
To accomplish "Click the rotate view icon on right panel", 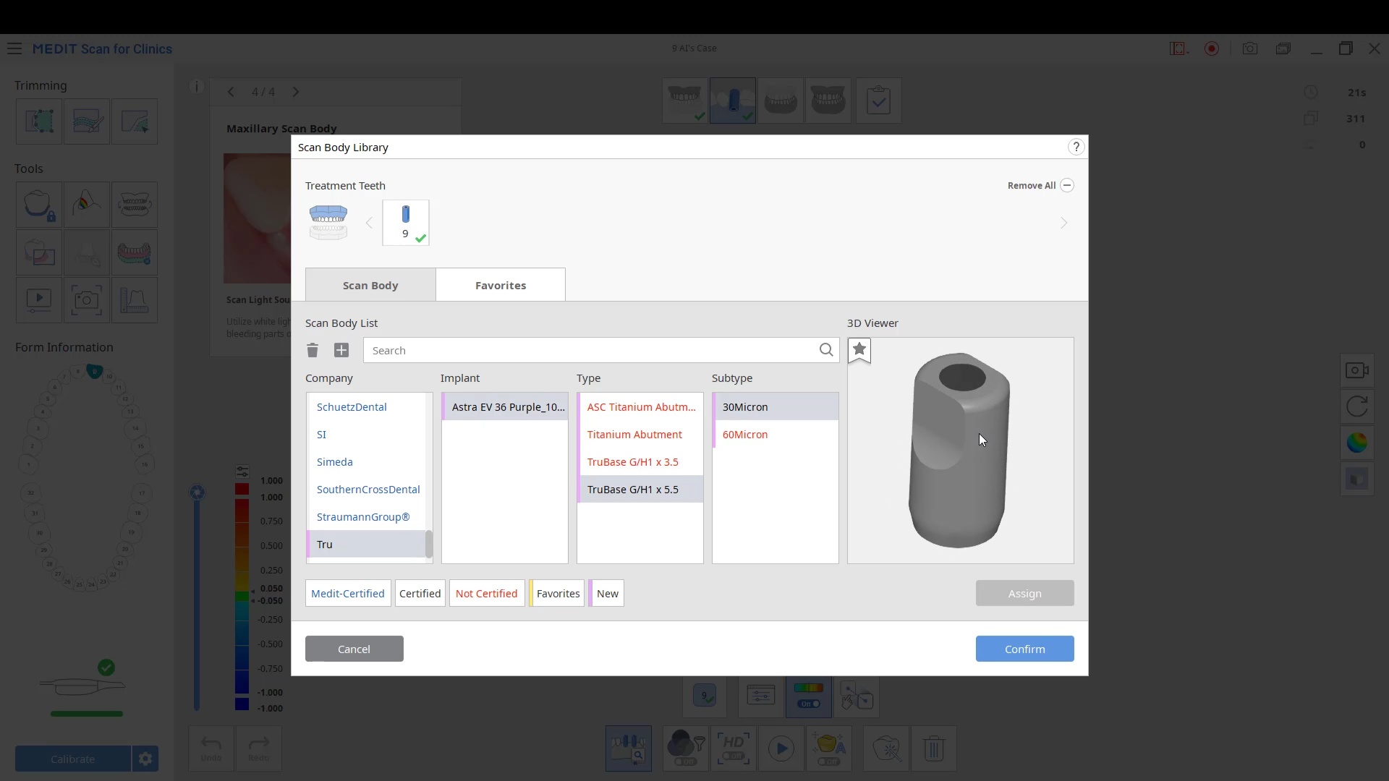I will (1357, 406).
